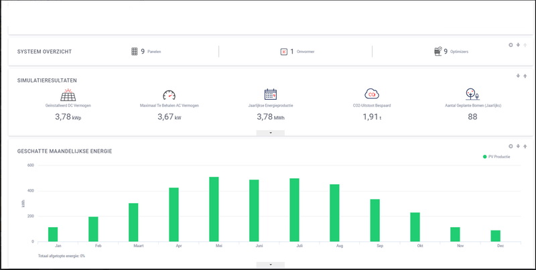Move Systeem Overzicht panel down with arrow
The width and height of the screenshot is (536, 270).
click(x=518, y=45)
